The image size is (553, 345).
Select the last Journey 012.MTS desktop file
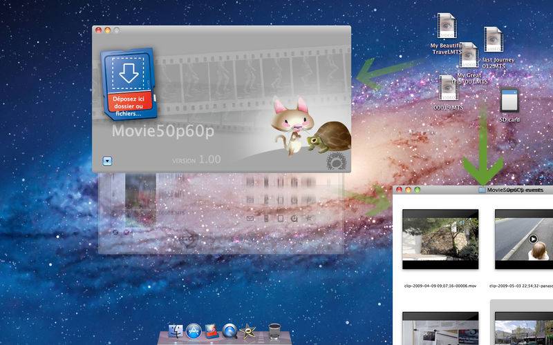[494, 39]
